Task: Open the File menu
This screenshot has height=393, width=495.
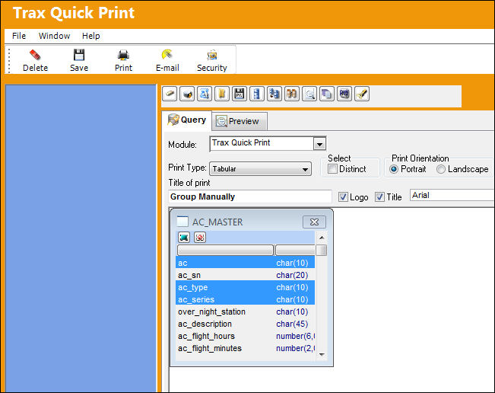Action: [19, 36]
